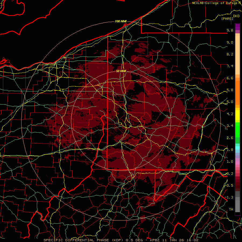Click the 5.0 scale value
This screenshot has height=242, width=242.
[x=230, y=102]
